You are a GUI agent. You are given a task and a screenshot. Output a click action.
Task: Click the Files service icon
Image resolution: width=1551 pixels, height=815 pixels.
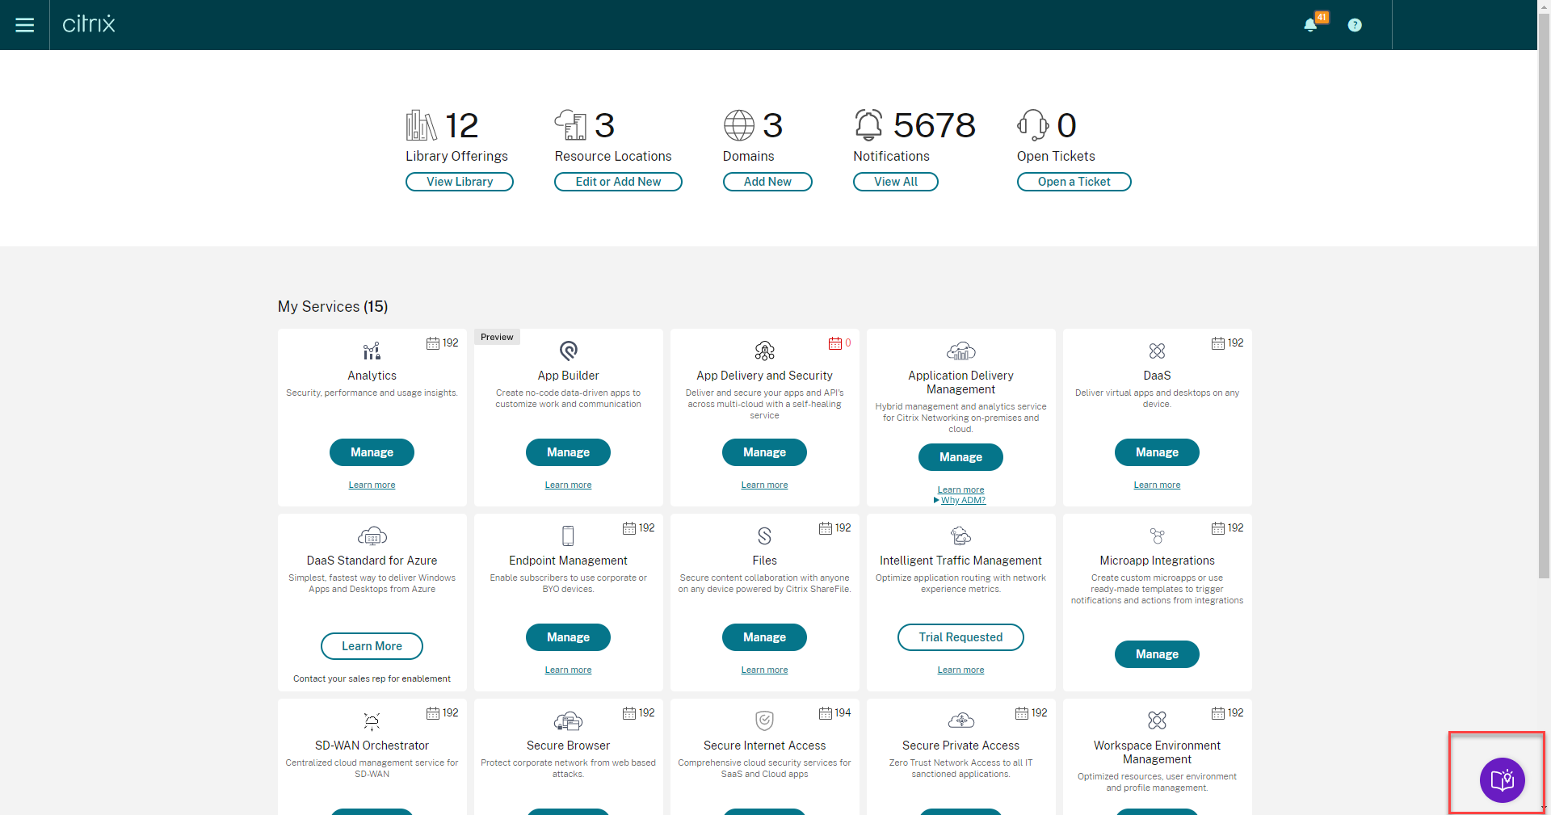tap(764, 536)
